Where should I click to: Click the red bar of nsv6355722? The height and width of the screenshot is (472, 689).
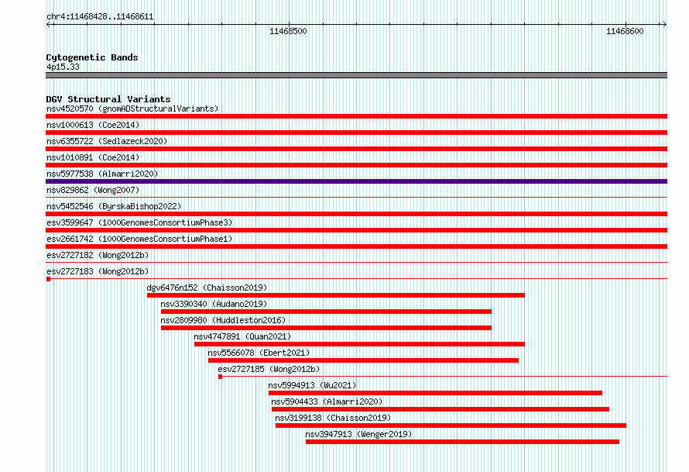click(x=356, y=149)
